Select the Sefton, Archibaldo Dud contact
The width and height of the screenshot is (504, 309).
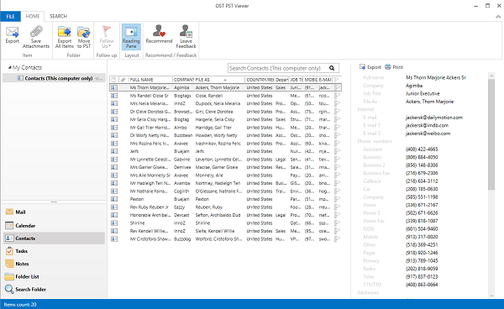(x=225, y=215)
